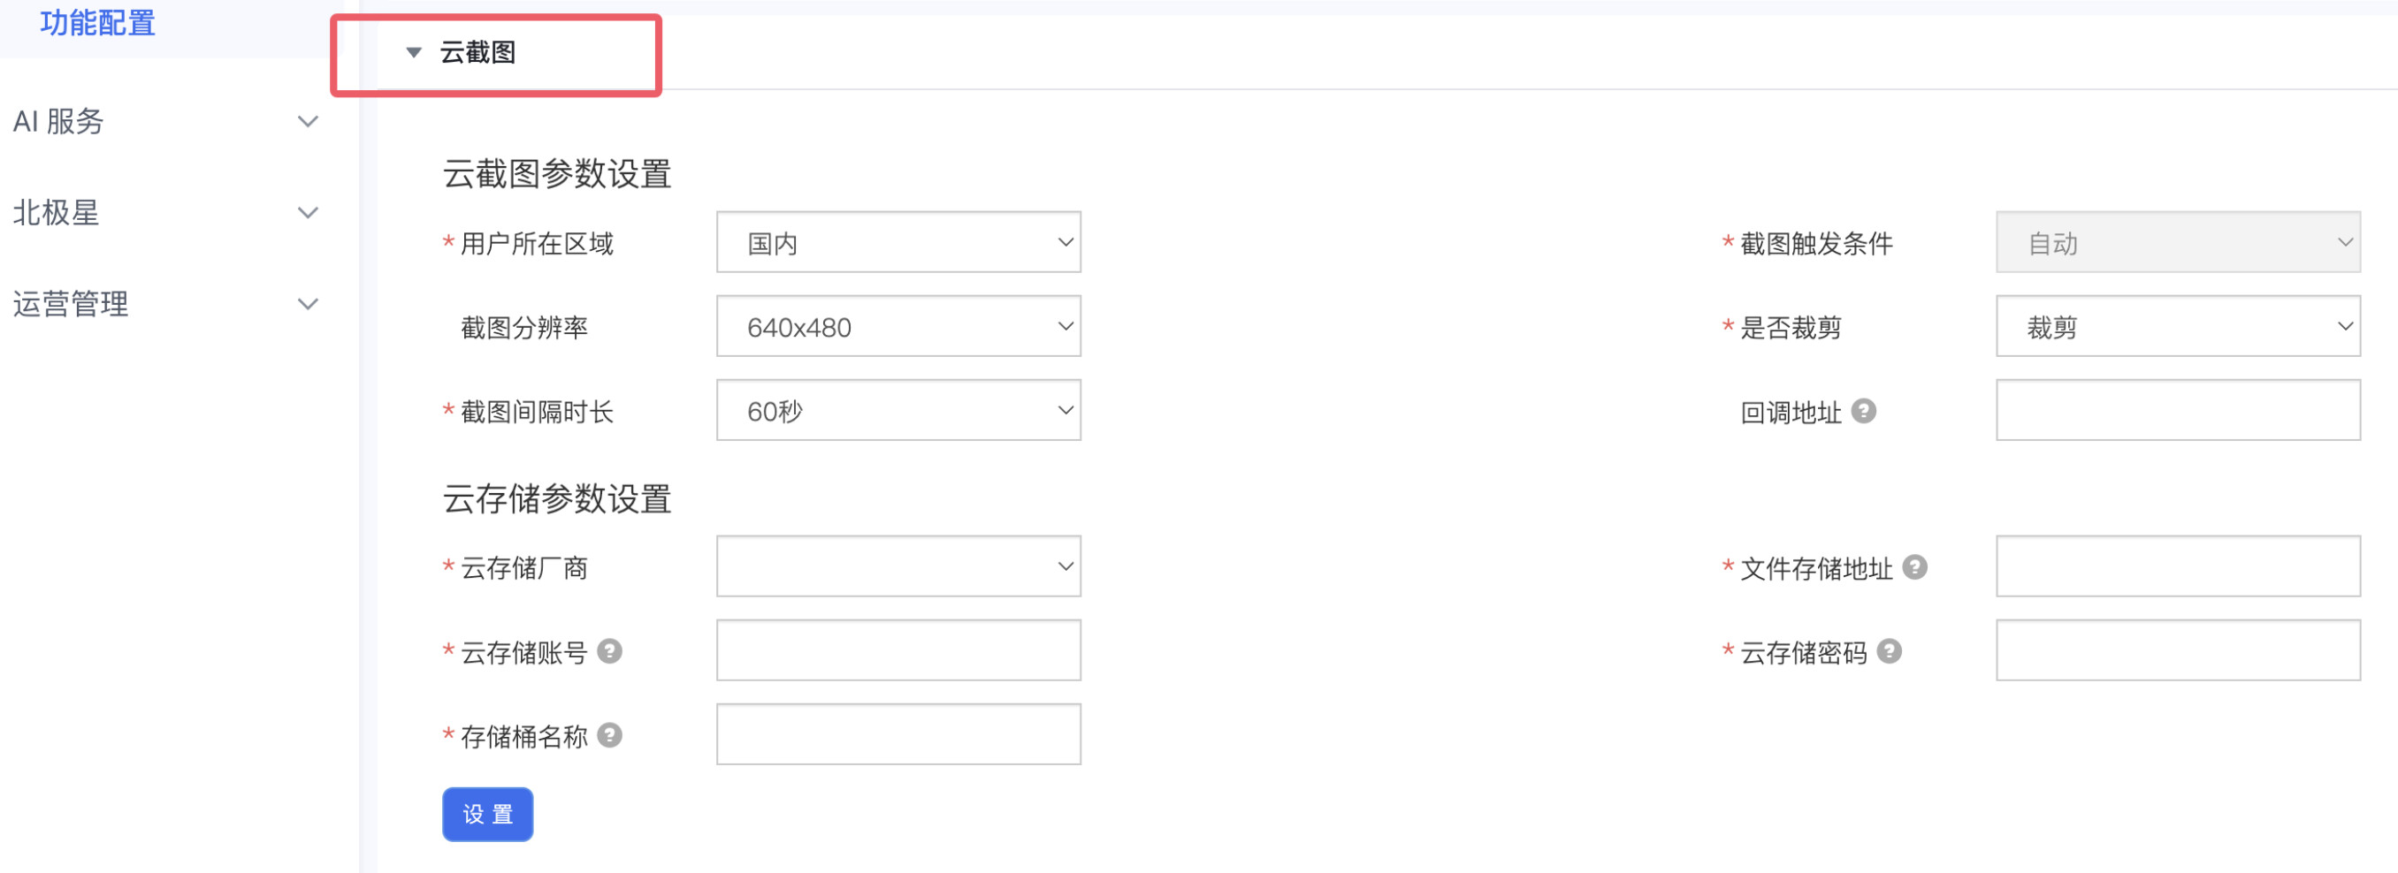Open the 云存储厂商 dropdown
This screenshot has width=2398, height=873.
pyautogui.click(x=898, y=566)
